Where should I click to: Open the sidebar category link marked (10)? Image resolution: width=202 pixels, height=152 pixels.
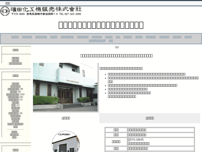click(x=13, y=95)
